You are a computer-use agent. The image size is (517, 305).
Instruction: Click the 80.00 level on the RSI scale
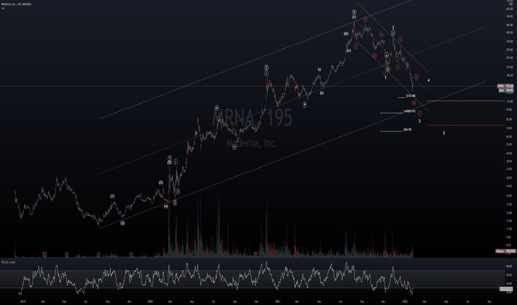pyautogui.click(x=509, y=266)
